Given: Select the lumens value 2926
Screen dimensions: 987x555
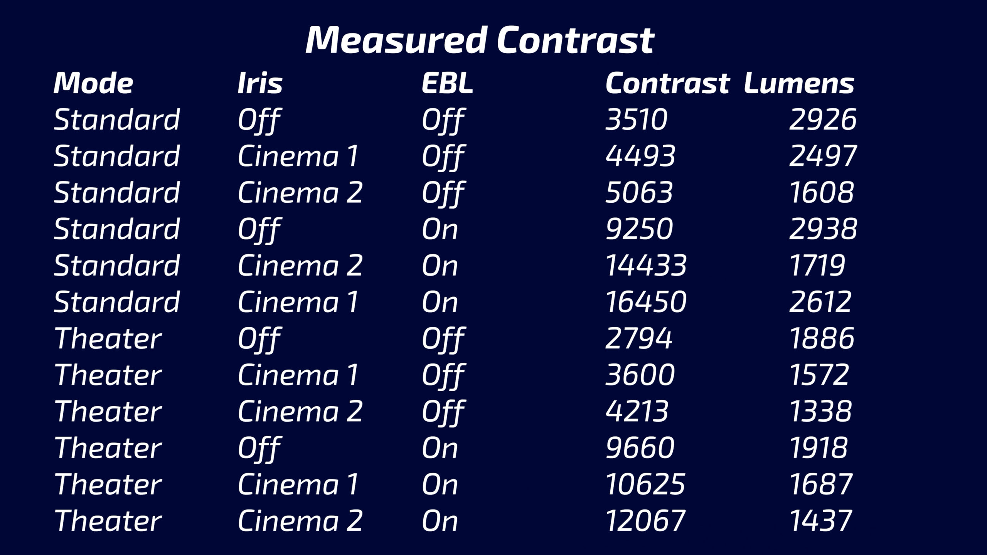Looking at the screenshot, I should [823, 119].
